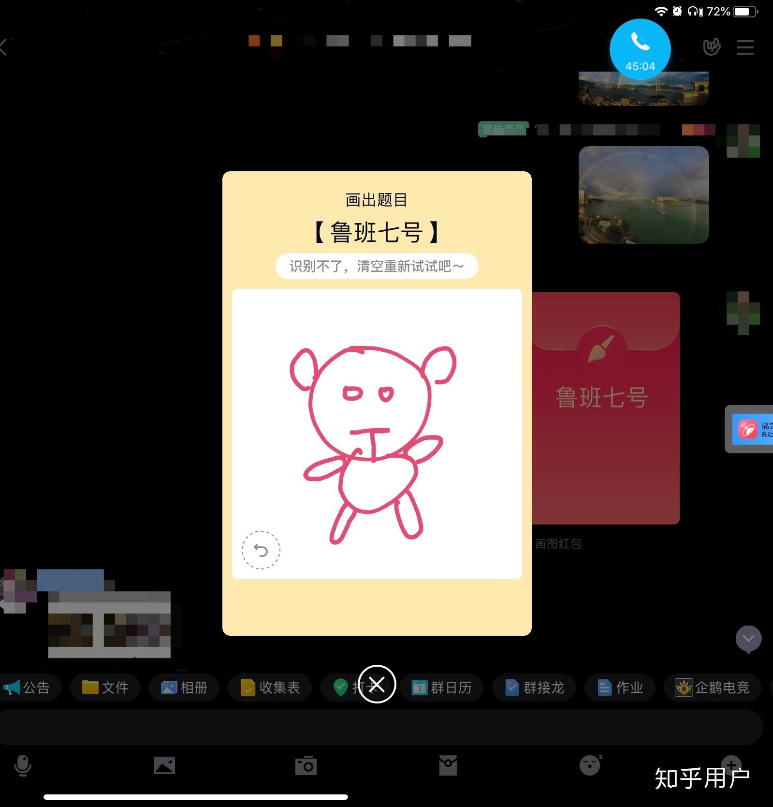Viewport: 773px width, 807px height.
Task: Tap the drawing canvas area
Action: [x=377, y=434]
